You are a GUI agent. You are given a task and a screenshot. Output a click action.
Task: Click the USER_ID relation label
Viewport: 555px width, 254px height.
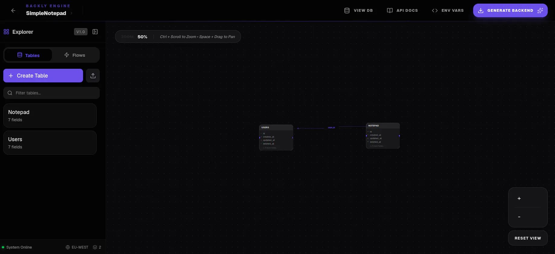[x=331, y=128]
